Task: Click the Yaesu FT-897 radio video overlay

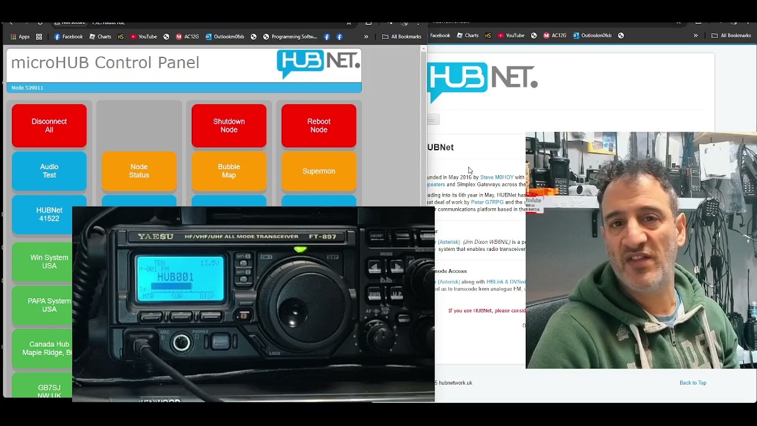Action: [x=253, y=304]
